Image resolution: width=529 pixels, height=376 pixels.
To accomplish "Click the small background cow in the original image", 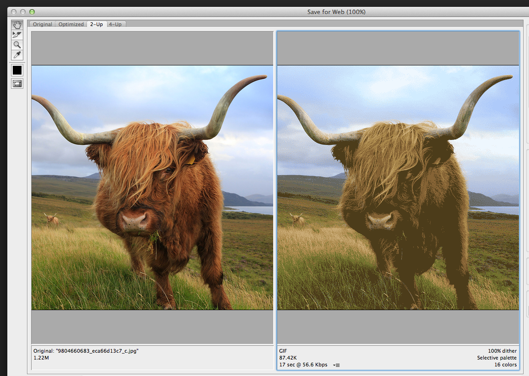I will click(52, 220).
